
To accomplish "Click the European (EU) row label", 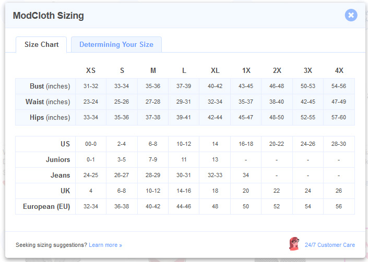I will 46,206.
